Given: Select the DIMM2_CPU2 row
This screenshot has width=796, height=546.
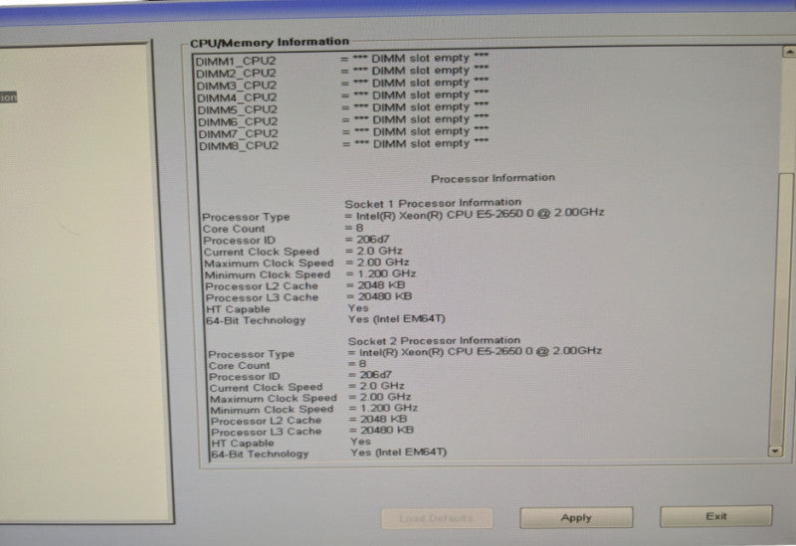Looking at the screenshot, I should tap(342, 72).
